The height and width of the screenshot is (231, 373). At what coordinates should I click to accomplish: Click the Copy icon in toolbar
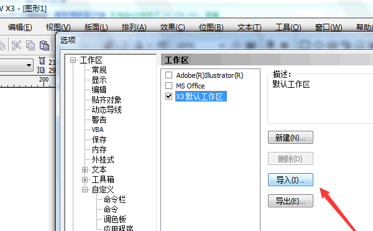point(30,45)
